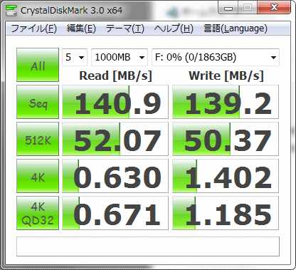296x270 pixels.
Task: Select the Seq read result 140.9
Action: [x=115, y=102]
